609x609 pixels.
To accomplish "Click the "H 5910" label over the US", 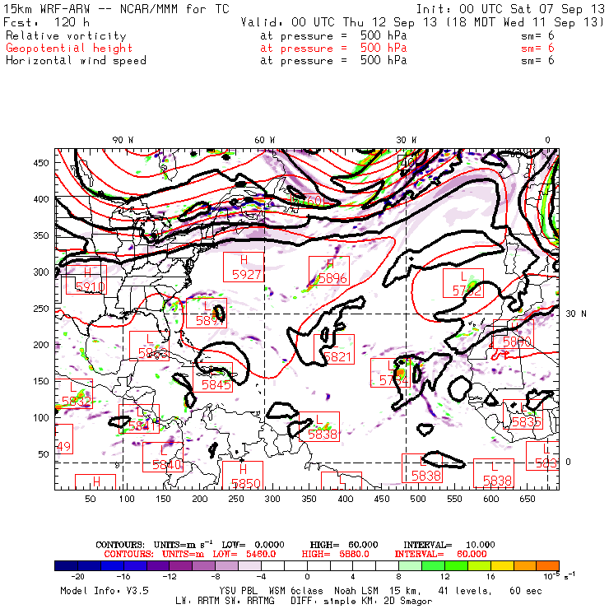I will tap(86, 280).
